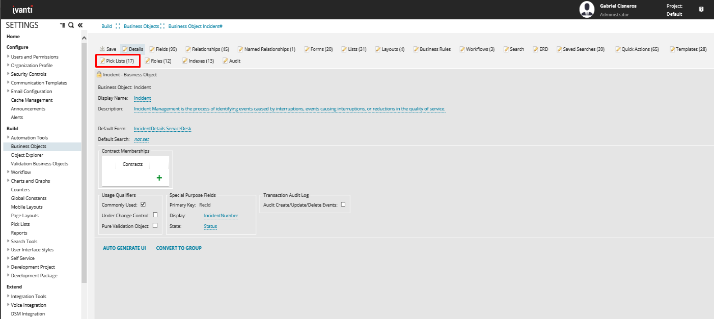Viewport: 714px width, 319px height.
Task: Collapse the settings sidebar with double-chevron icon
Action: coord(80,25)
